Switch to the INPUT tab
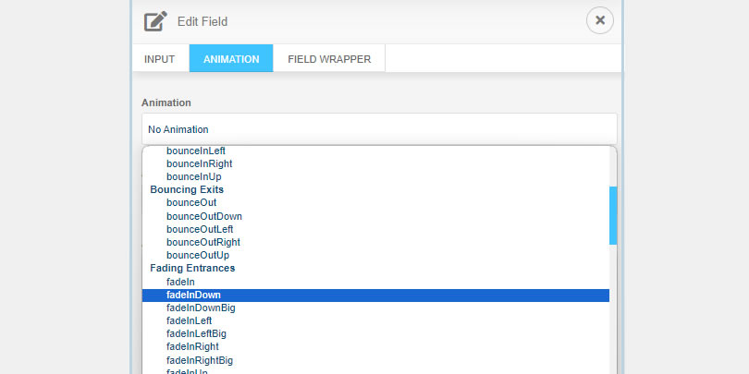This screenshot has height=374, width=749. (x=160, y=59)
